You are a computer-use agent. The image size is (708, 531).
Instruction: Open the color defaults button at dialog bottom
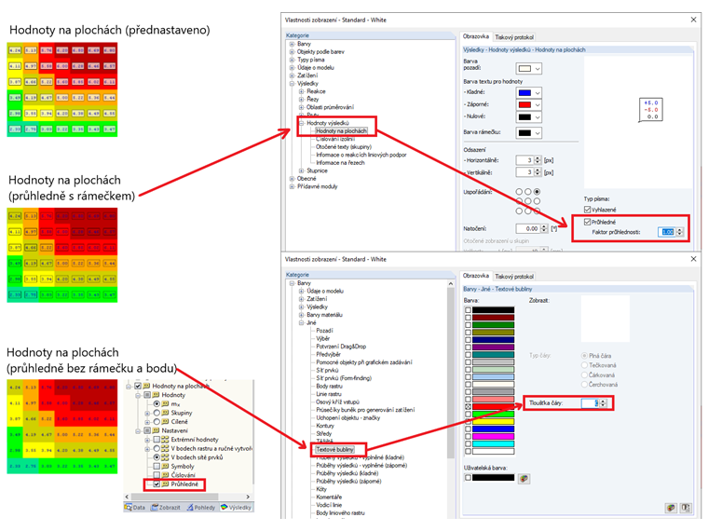coord(671,508)
